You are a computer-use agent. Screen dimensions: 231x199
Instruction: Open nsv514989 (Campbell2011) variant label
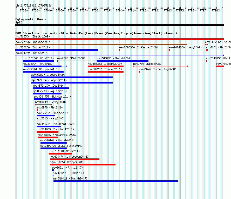coord(55,129)
